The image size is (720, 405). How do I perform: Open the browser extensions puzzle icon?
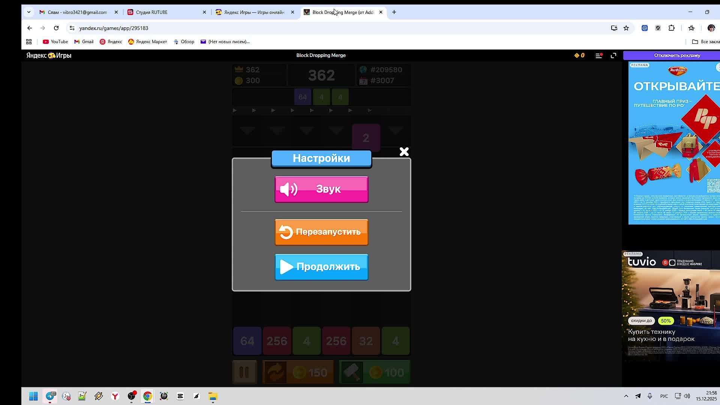pos(671,28)
